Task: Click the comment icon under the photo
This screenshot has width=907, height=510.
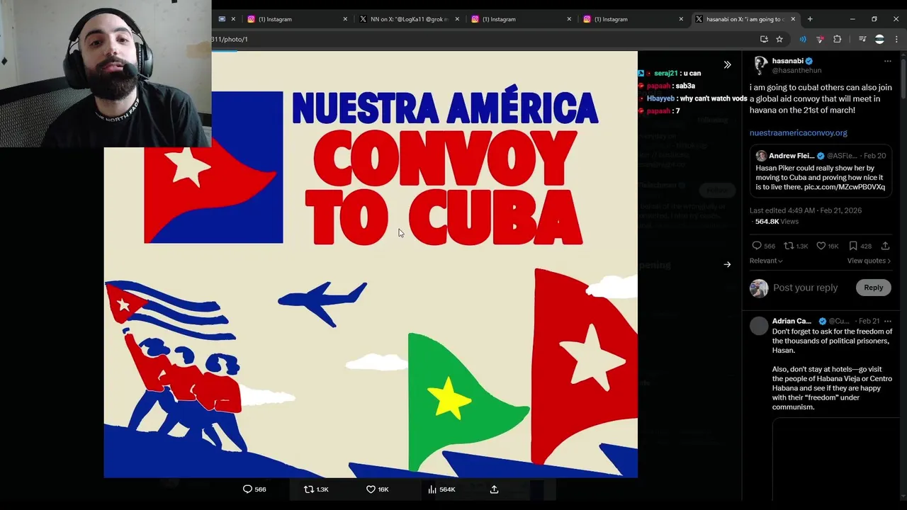Action: point(247,489)
